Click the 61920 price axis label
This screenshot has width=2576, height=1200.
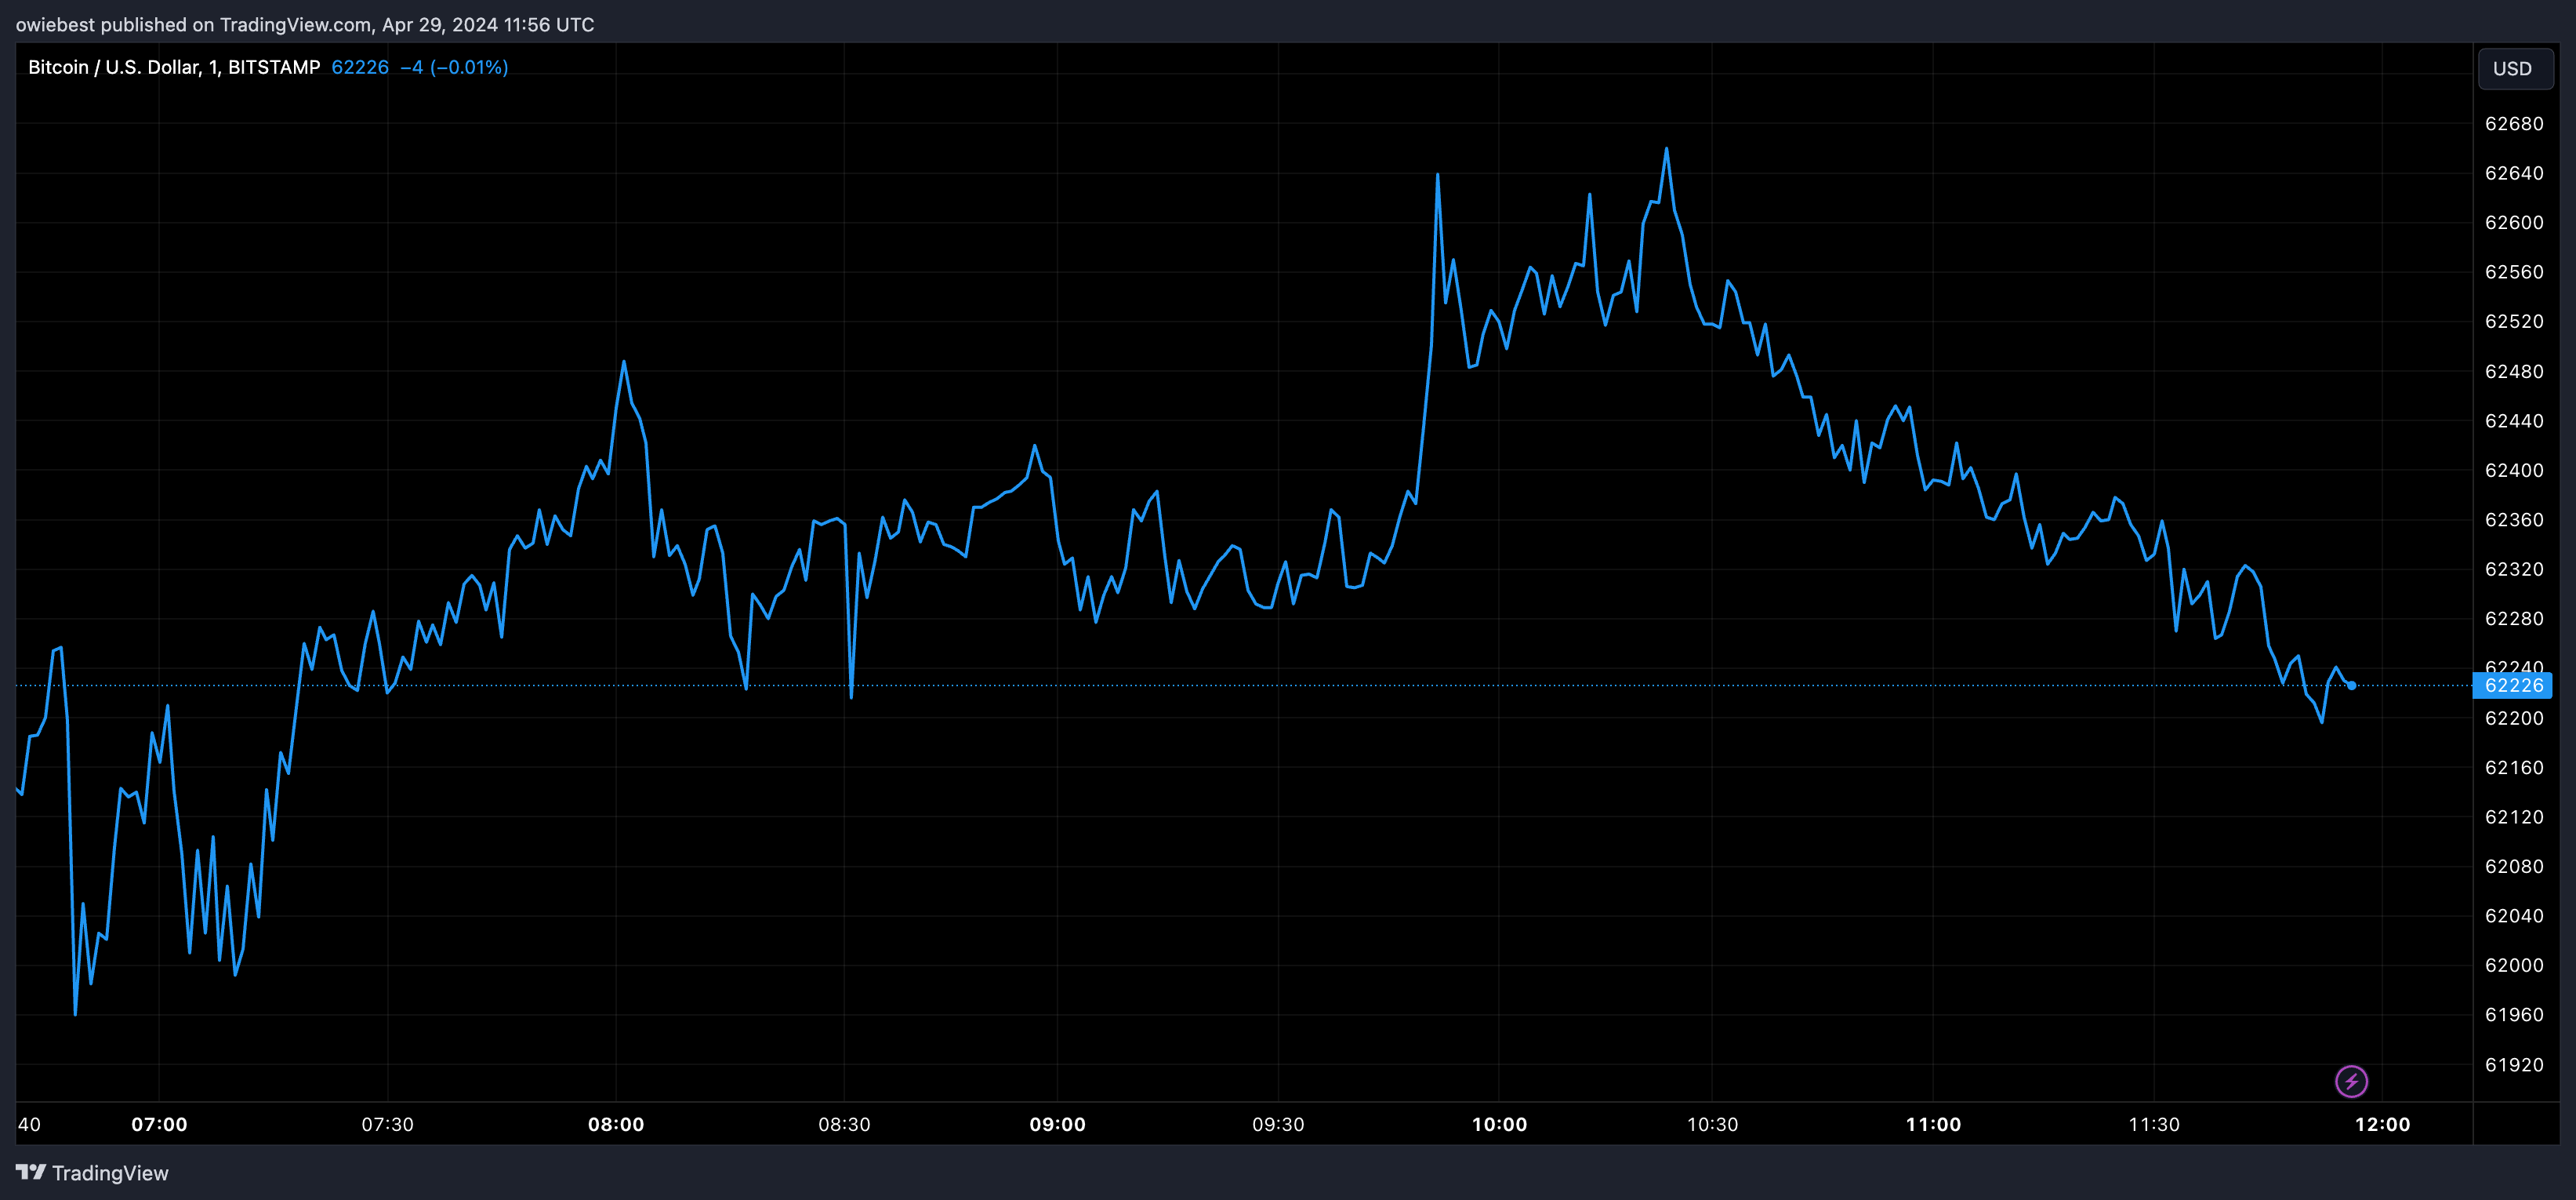pyautogui.click(x=2514, y=1065)
